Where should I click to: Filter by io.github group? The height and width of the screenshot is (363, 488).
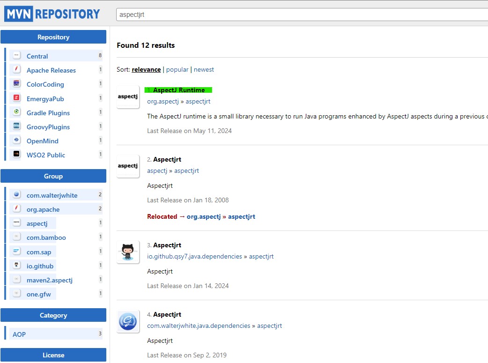(40, 266)
